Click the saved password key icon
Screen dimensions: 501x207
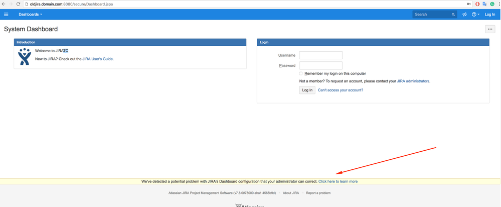point(469,5)
